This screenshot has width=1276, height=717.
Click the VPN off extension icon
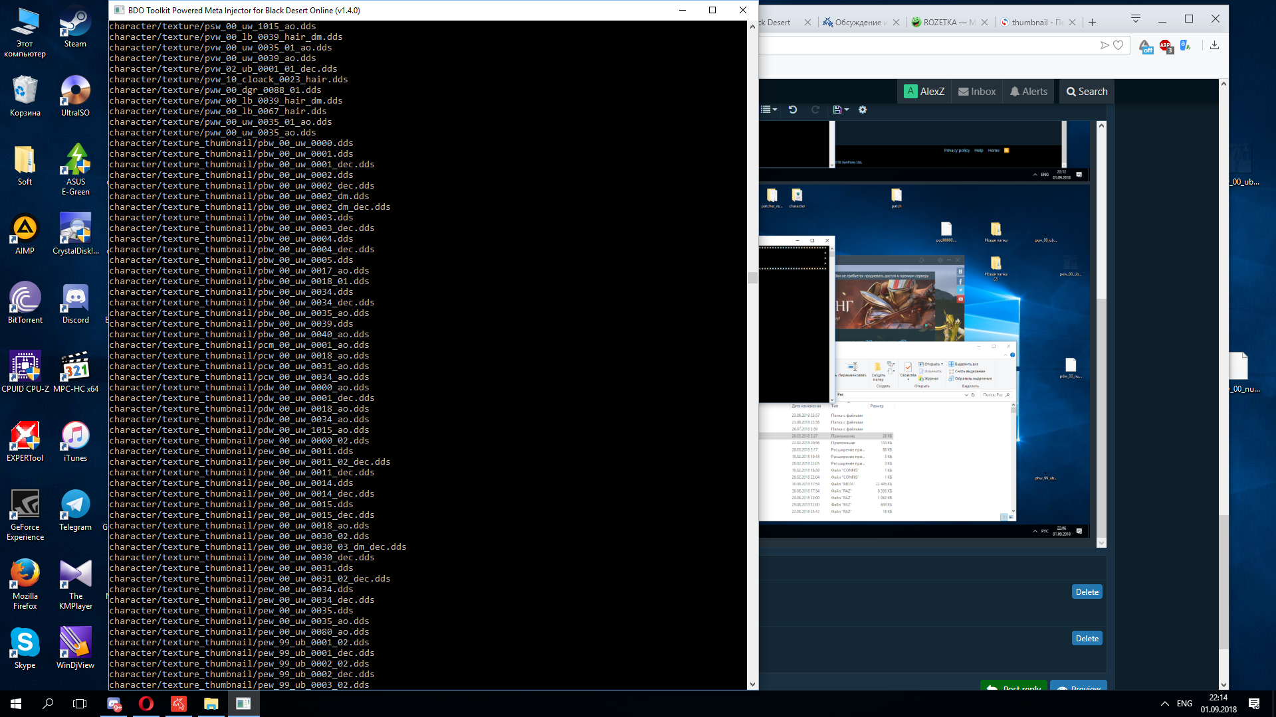(x=1146, y=46)
